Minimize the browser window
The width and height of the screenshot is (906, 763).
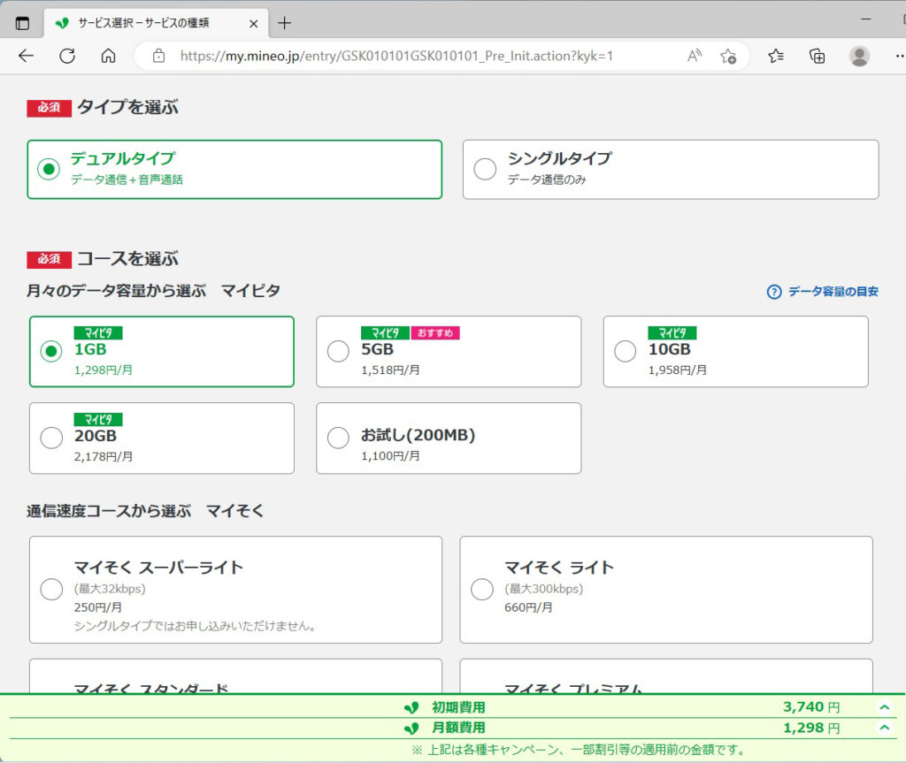(865, 19)
